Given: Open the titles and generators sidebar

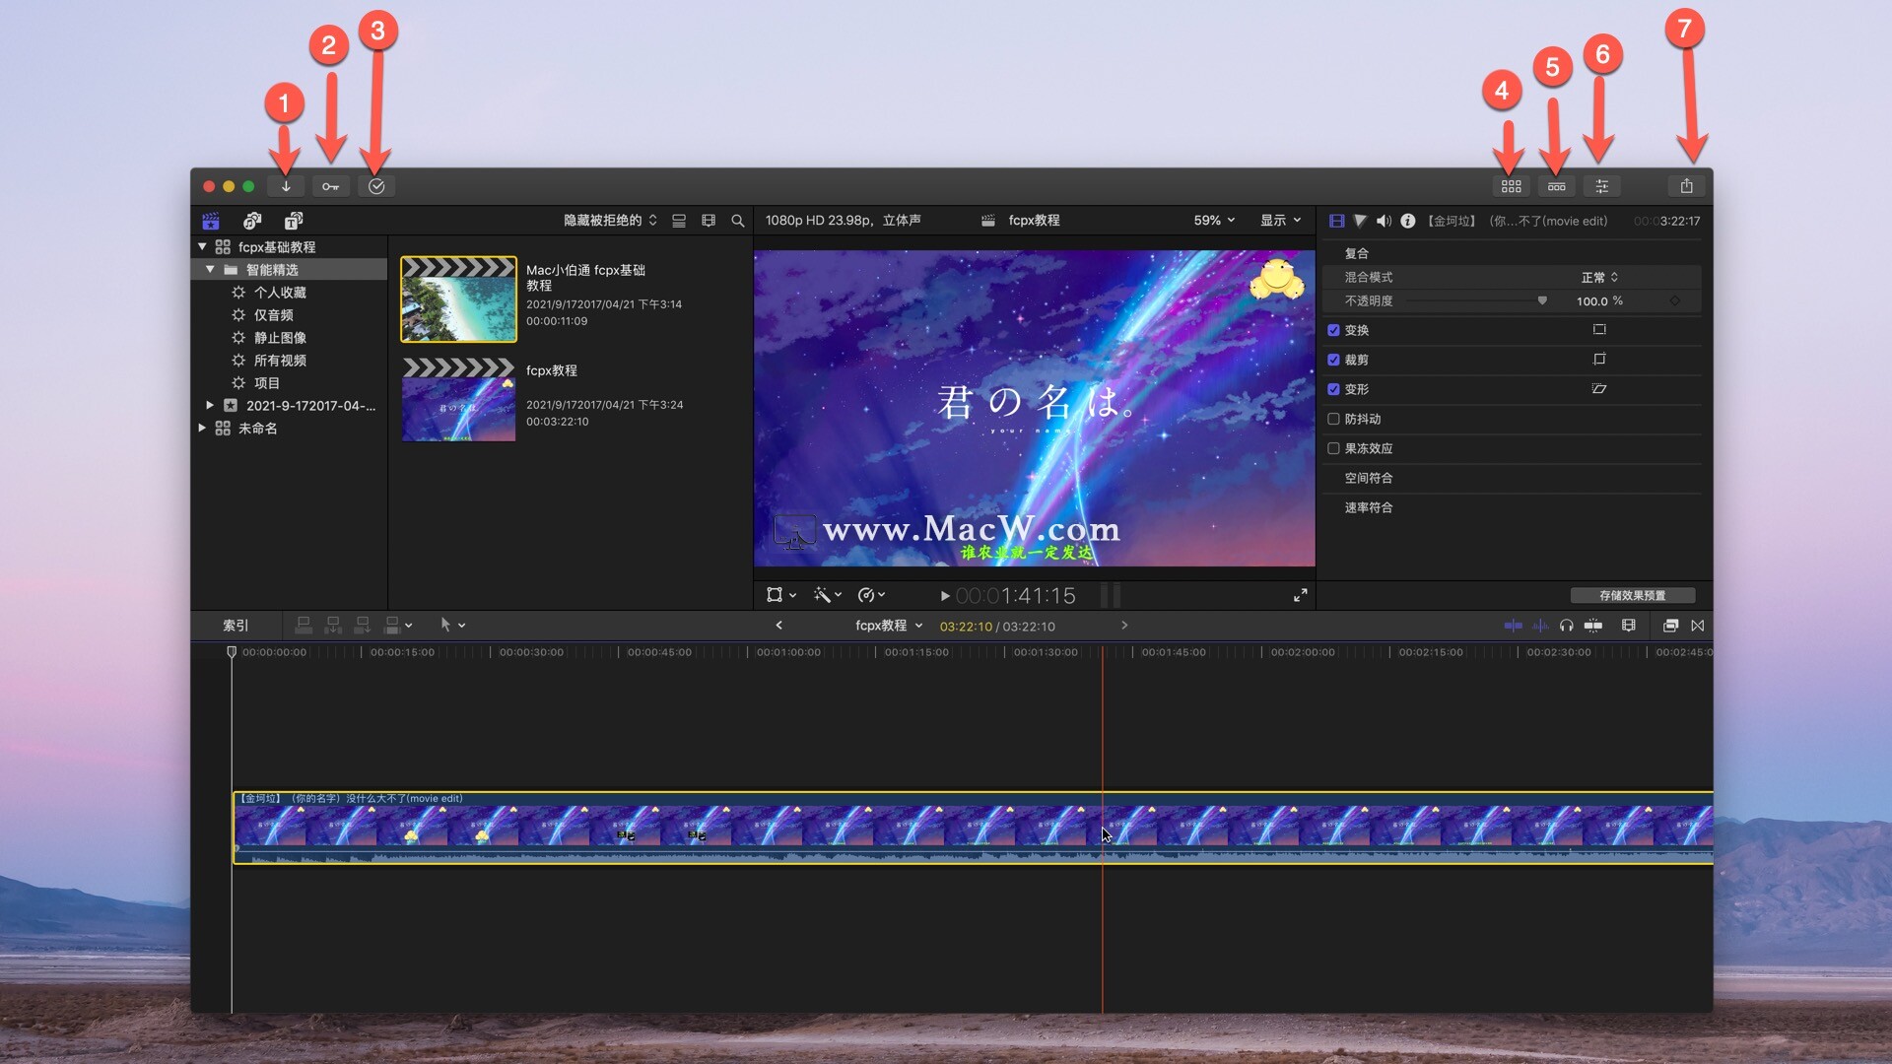Looking at the screenshot, I should click(294, 221).
